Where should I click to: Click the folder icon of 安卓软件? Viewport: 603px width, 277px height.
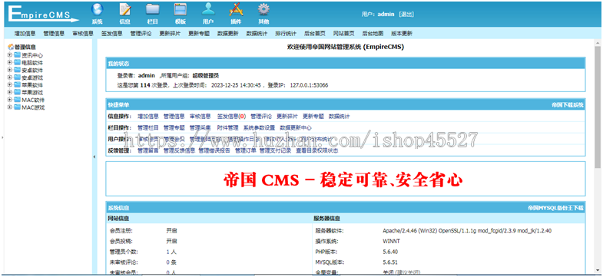pos(18,70)
